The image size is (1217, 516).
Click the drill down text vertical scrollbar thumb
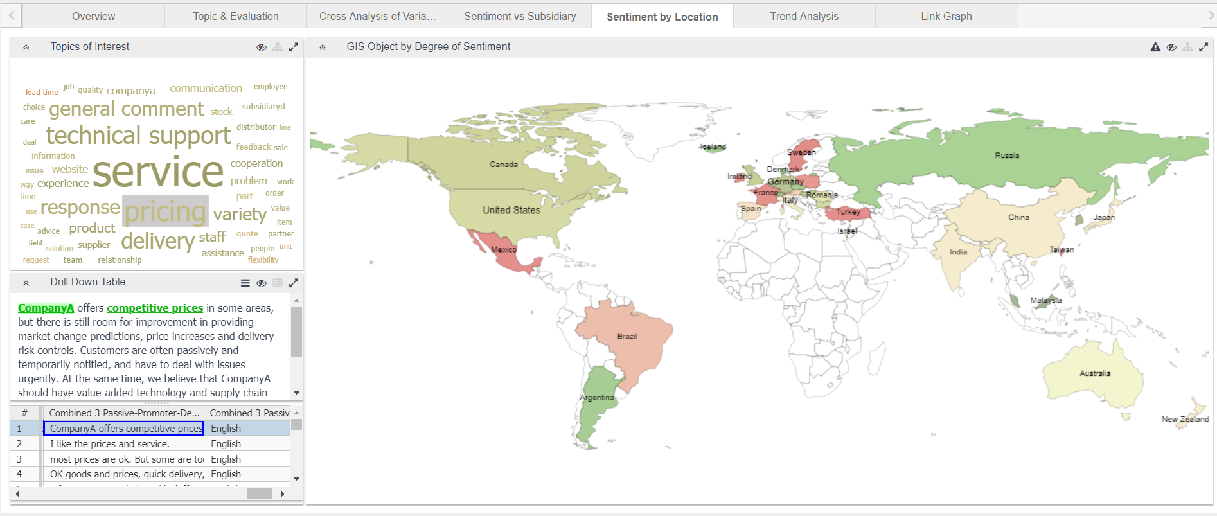tap(296, 332)
